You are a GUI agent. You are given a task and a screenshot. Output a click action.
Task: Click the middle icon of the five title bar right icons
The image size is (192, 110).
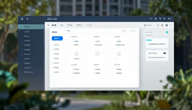pos(160,19)
